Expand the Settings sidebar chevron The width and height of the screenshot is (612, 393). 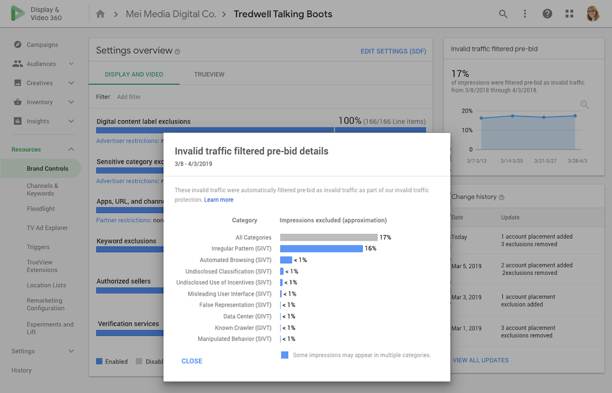pos(71,351)
